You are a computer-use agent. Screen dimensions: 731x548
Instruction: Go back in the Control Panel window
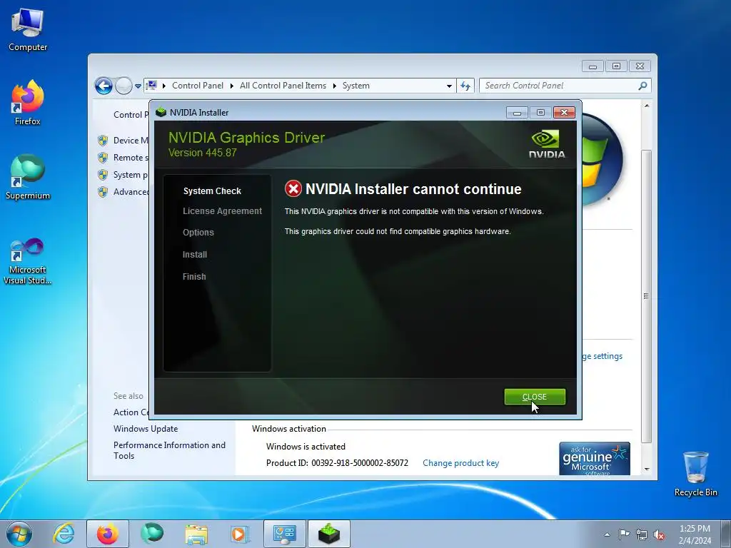(104, 86)
